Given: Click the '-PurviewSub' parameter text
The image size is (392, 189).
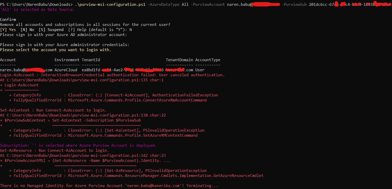Looking at the screenshot, I should 294,5.
